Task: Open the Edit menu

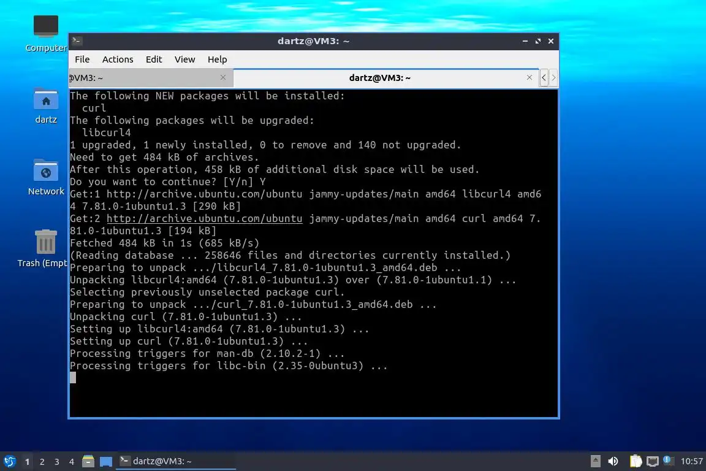Action: (154, 59)
